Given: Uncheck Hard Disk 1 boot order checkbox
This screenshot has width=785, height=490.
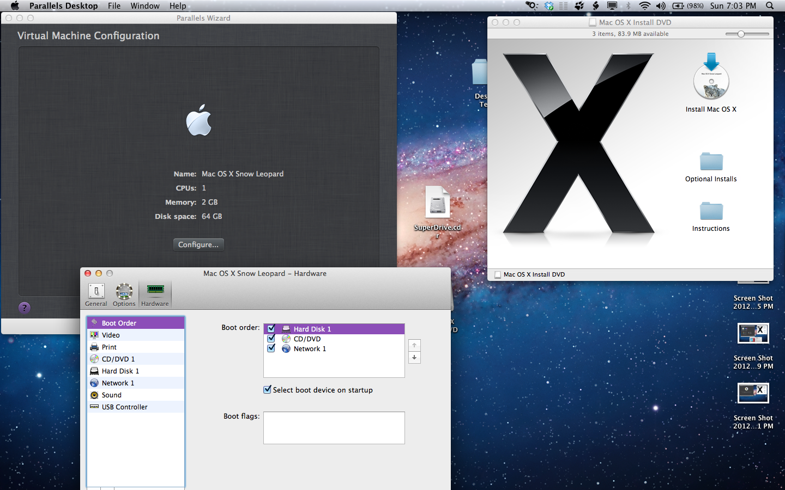Looking at the screenshot, I should pos(271,328).
